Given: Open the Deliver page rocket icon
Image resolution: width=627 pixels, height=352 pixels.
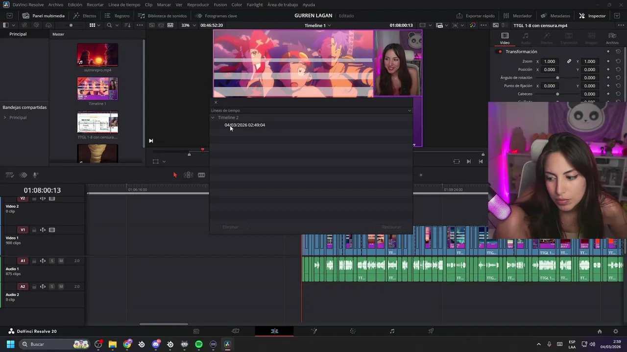Looking at the screenshot, I should coord(431,331).
